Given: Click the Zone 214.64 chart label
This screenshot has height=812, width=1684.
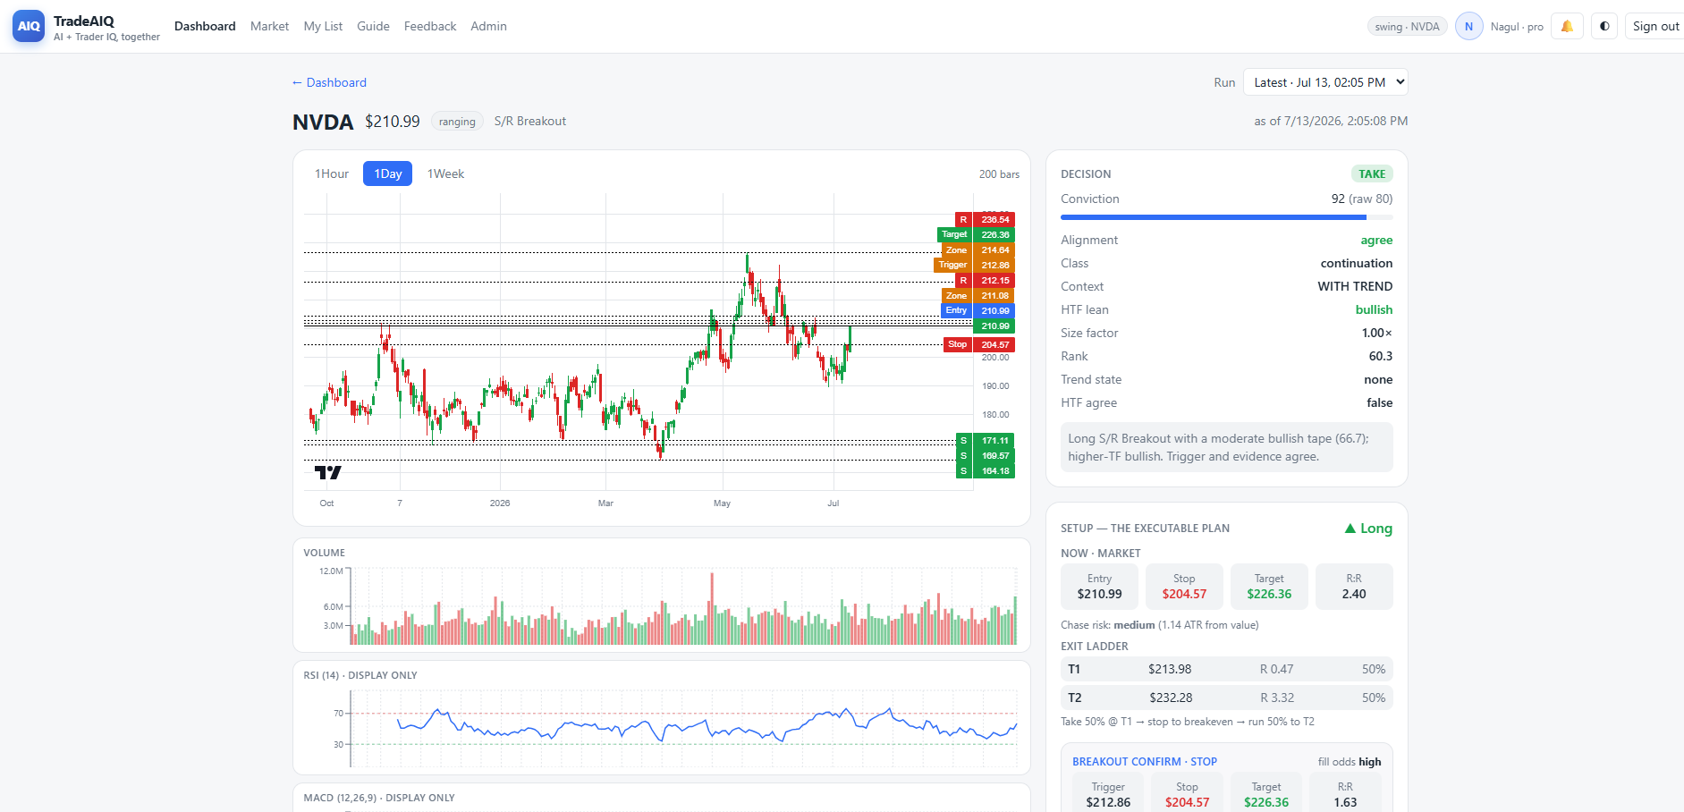Looking at the screenshot, I should tap(977, 250).
